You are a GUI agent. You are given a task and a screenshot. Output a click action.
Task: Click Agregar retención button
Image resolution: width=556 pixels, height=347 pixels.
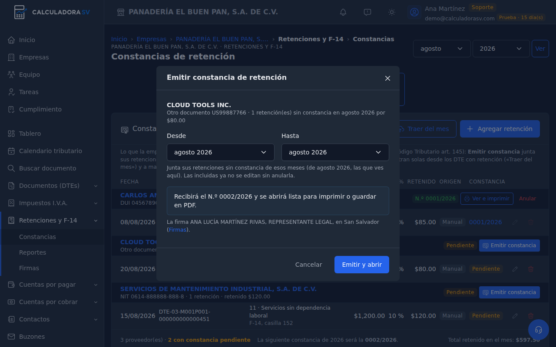pos(500,129)
